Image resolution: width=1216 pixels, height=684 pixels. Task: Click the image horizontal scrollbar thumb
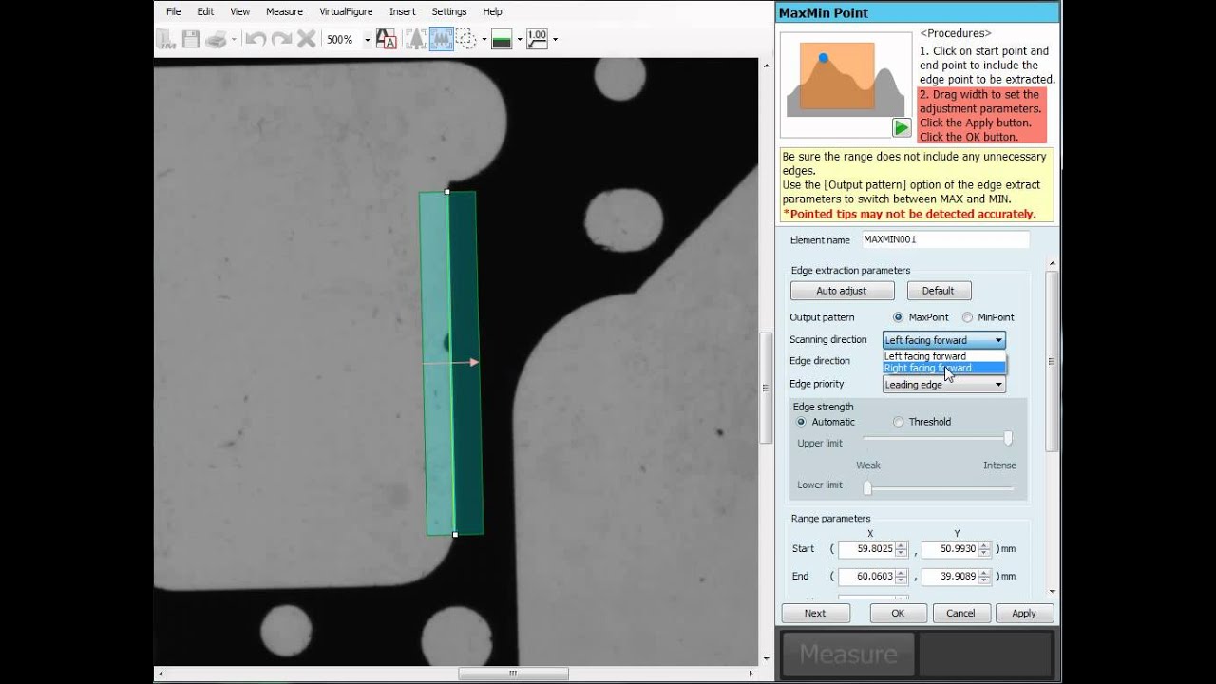(x=514, y=674)
